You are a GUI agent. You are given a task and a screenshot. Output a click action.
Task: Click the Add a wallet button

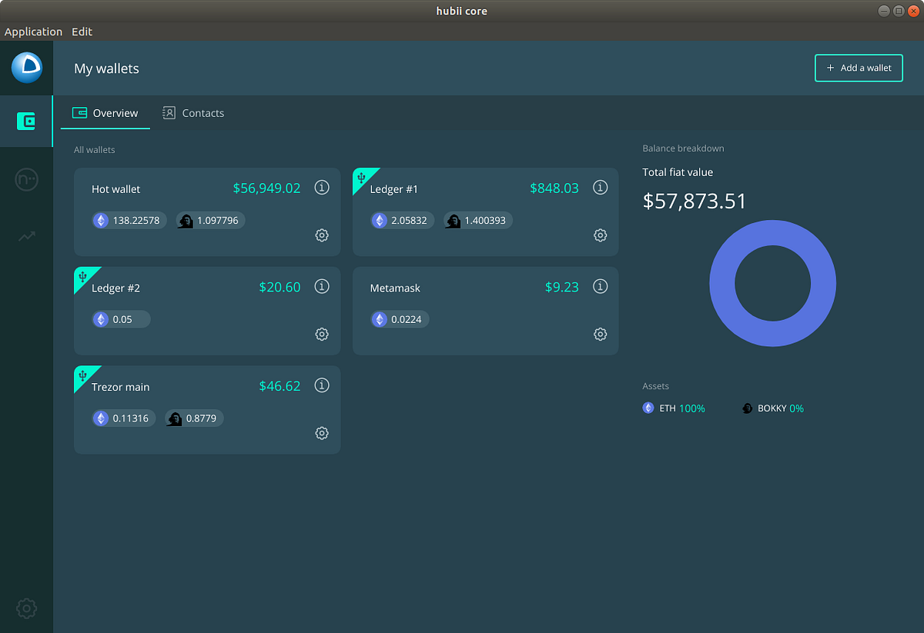(x=859, y=68)
